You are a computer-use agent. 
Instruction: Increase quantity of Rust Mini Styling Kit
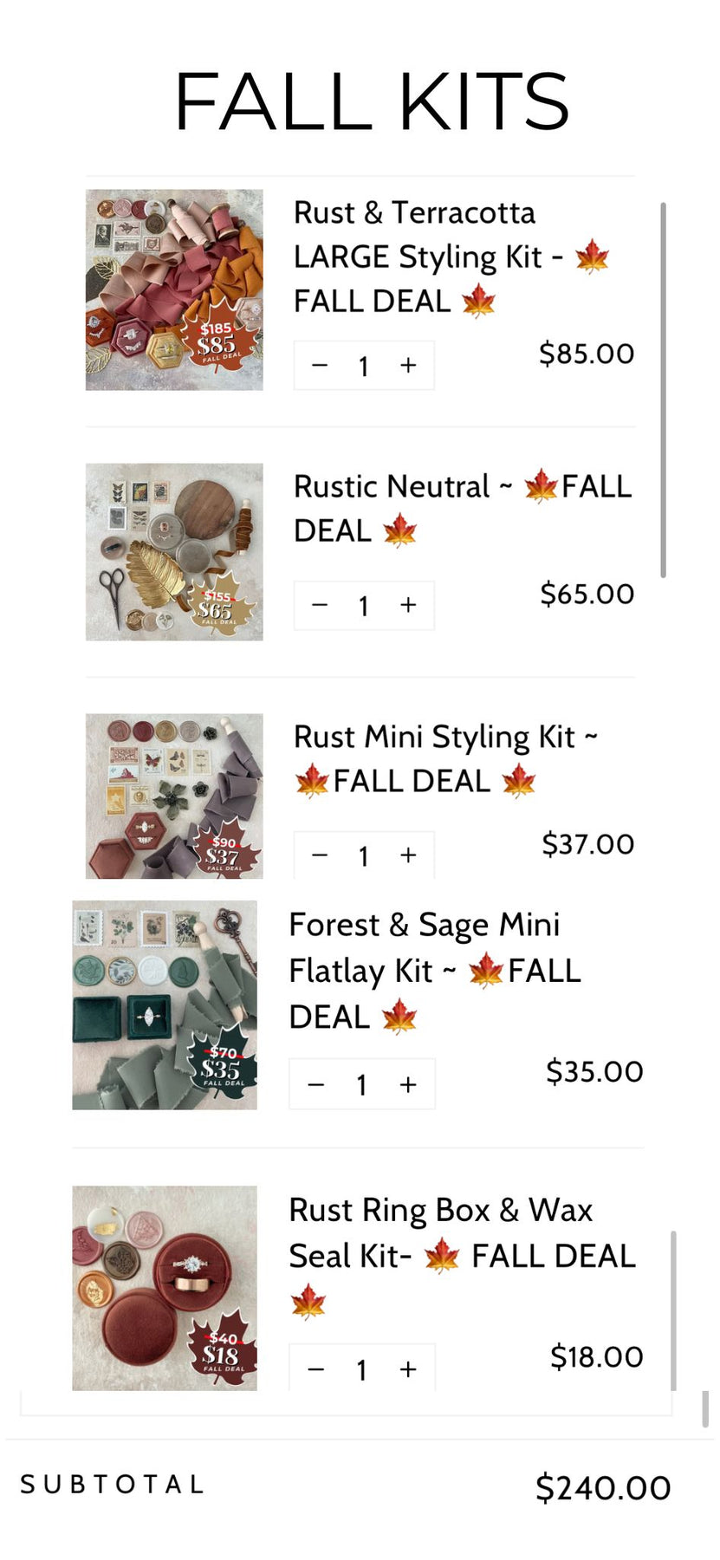click(x=408, y=855)
